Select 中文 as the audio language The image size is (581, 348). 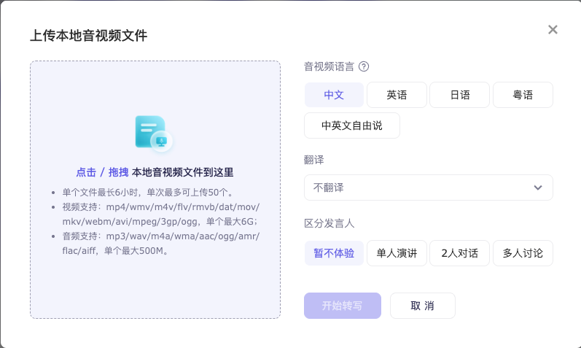[x=334, y=95]
